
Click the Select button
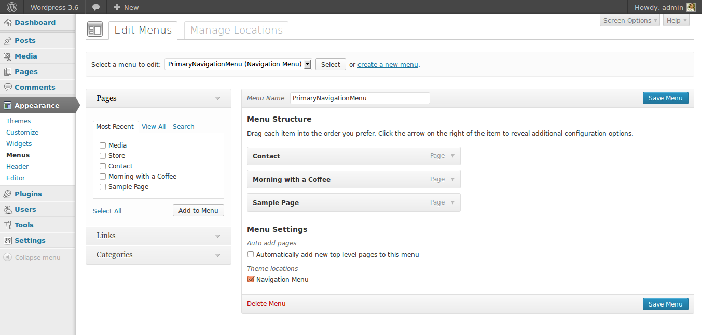click(331, 64)
